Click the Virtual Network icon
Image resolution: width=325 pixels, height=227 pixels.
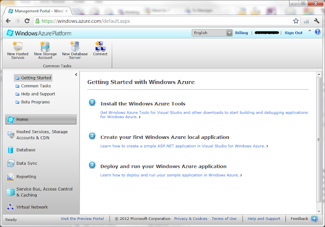click(11, 207)
